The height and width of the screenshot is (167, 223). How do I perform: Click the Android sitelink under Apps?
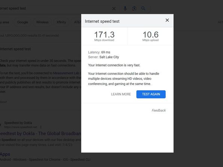[5, 160]
